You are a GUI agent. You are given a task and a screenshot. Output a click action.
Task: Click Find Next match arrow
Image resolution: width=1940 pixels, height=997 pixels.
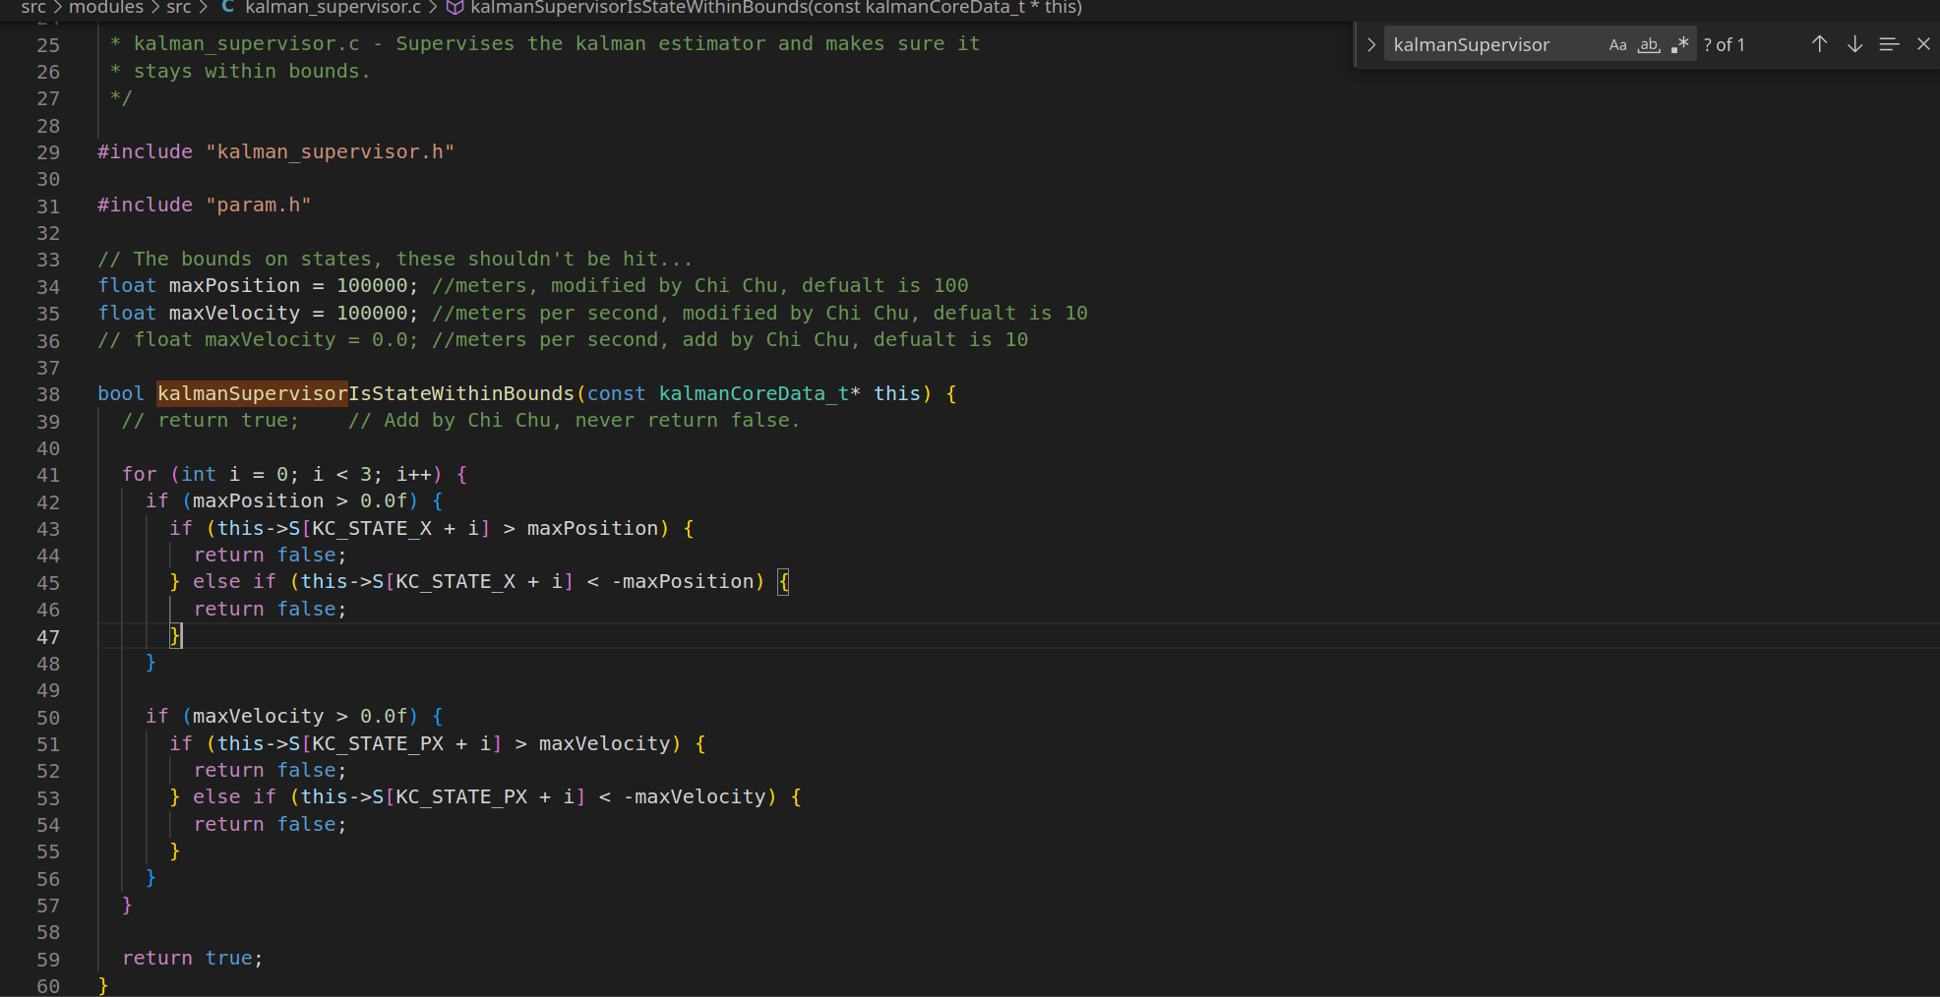(x=1854, y=44)
